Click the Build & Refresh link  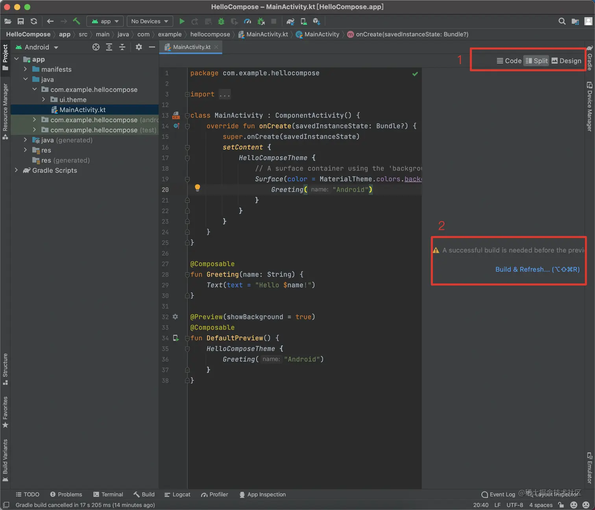pyautogui.click(x=538, y=270)
